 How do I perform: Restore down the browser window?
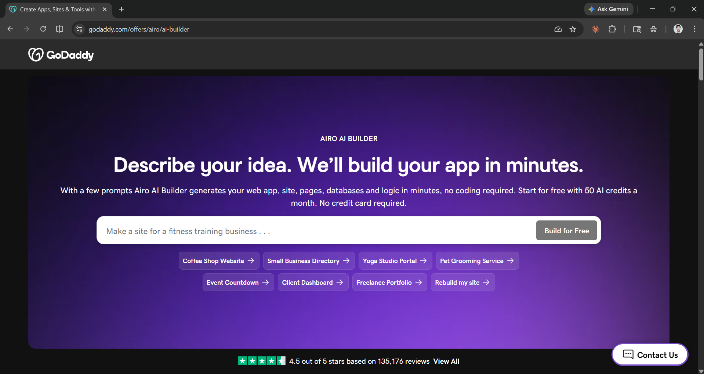(673, 9)
